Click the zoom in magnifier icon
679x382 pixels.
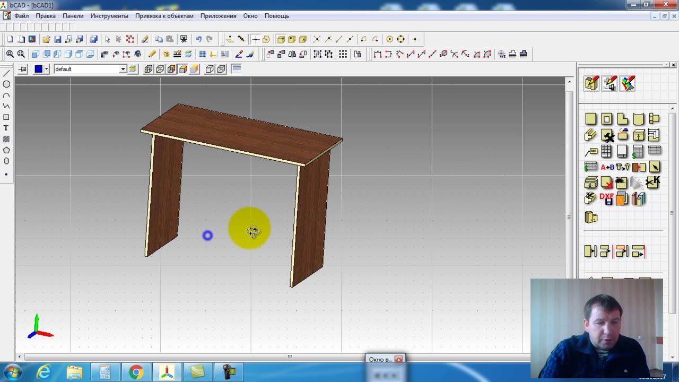tap(10, 54)
